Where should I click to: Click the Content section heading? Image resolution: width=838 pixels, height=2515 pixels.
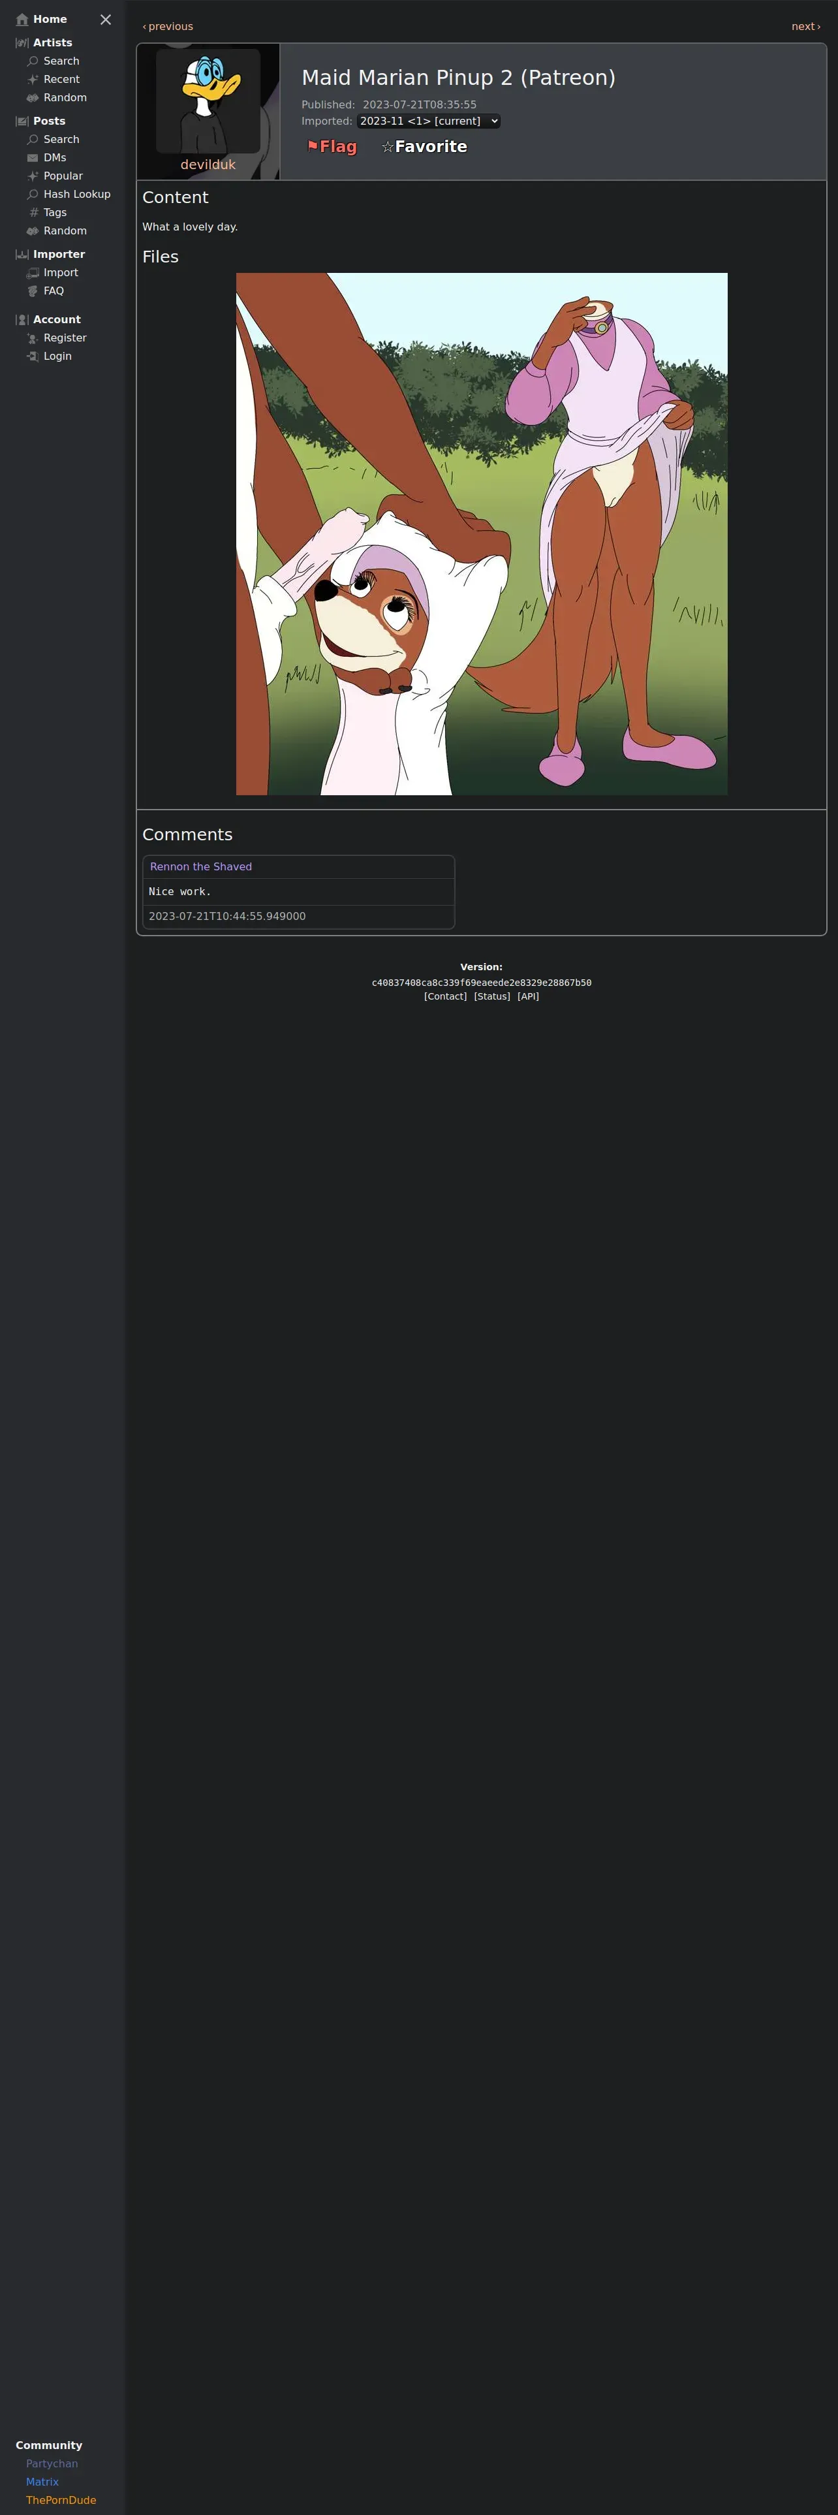coord(176,197)
